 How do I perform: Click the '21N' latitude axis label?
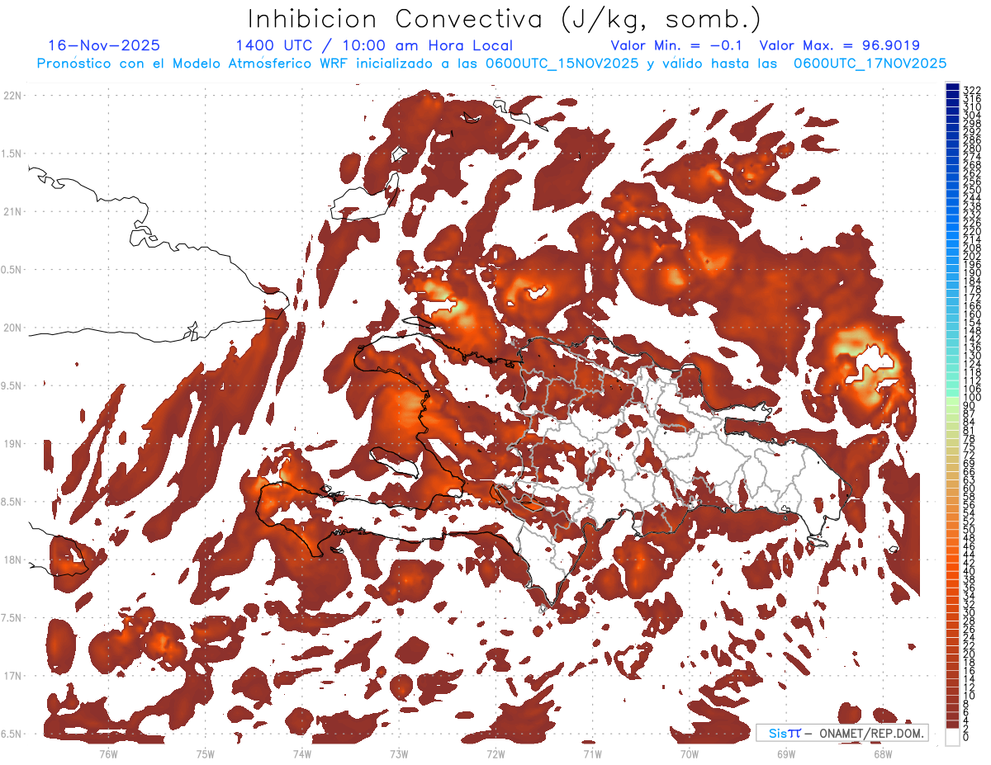pos(12,211)
